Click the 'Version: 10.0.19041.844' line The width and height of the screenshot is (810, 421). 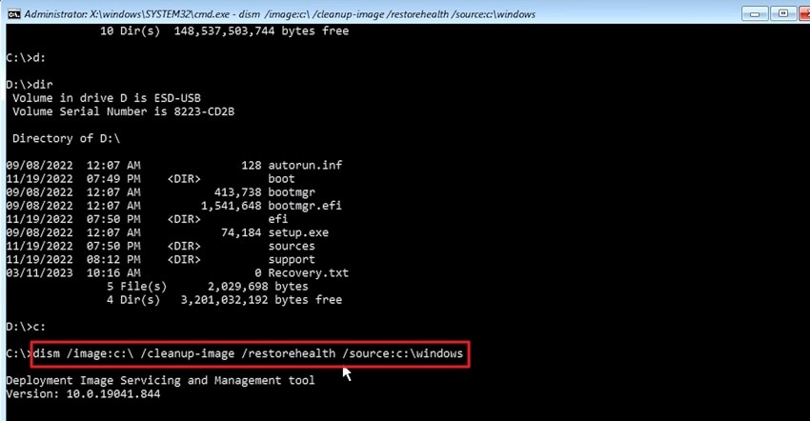coord(83,394)
